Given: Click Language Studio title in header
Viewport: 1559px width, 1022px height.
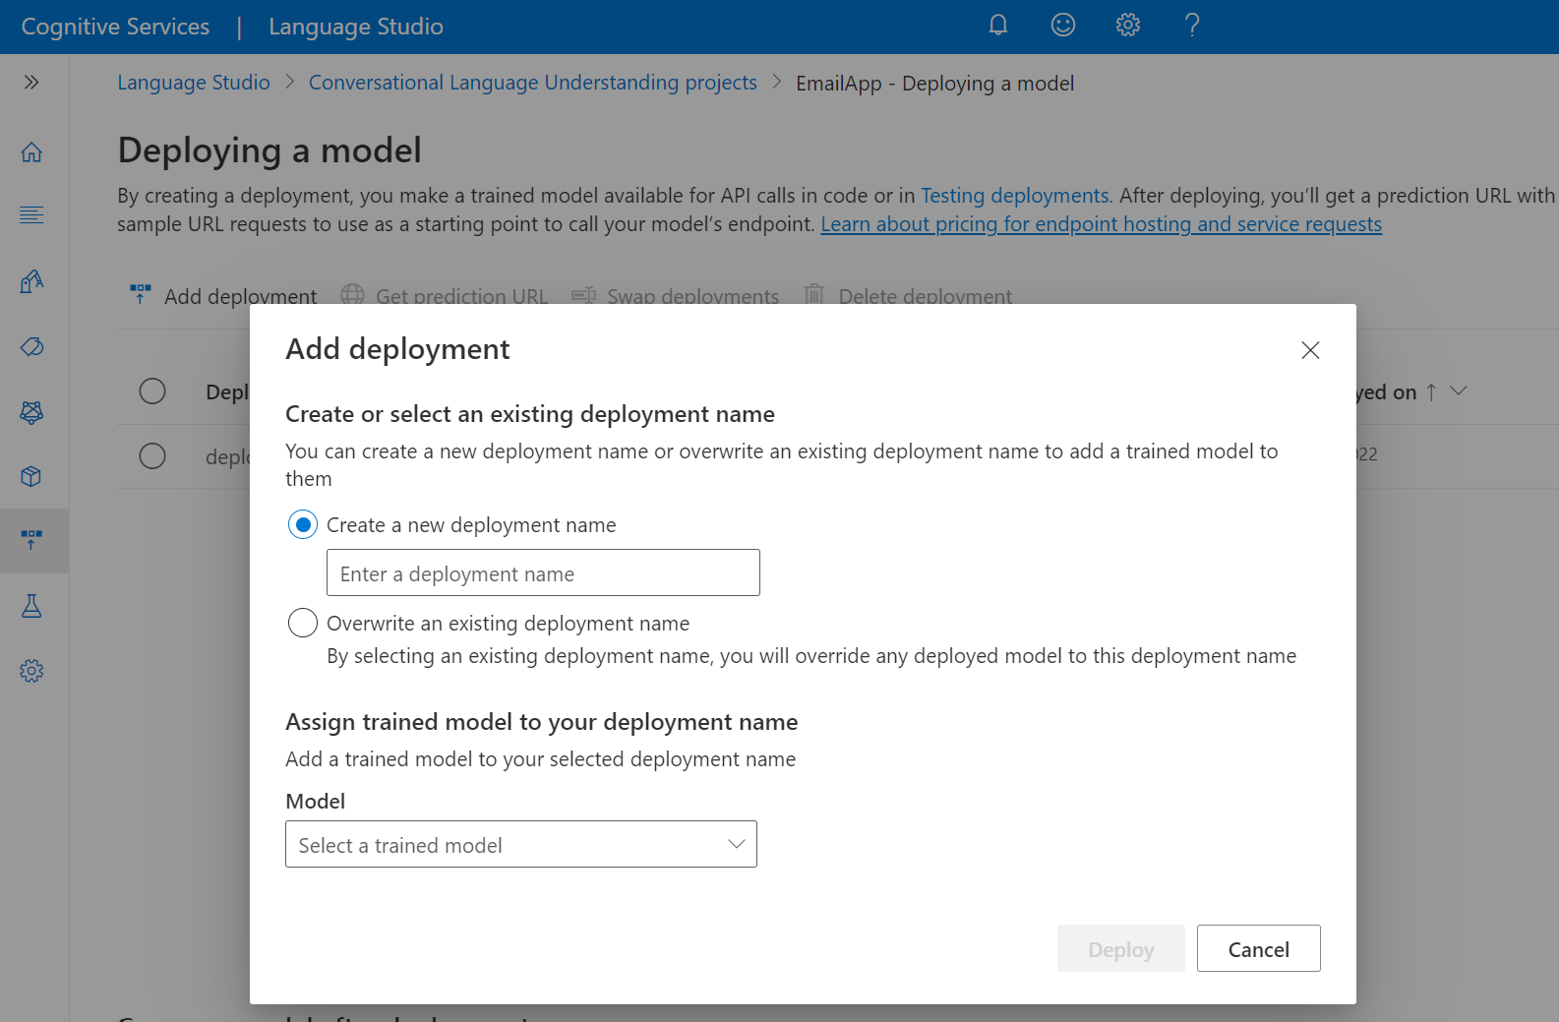Looking at the screenshot, I should tap(356, 27).
